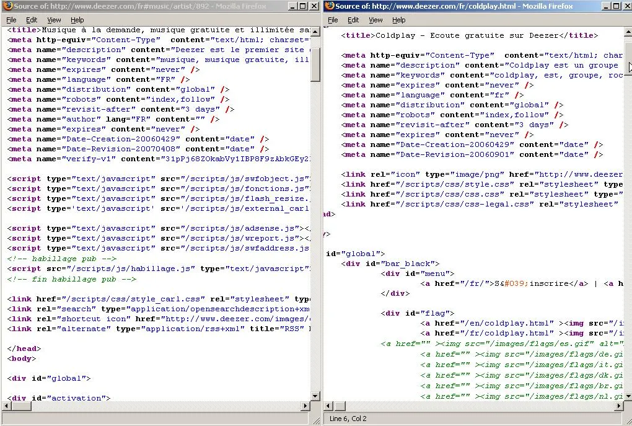Click the "</head>" line in left window
Image resolution: width=632 pixels, height=426 pixels.
(x=24, y=348)
